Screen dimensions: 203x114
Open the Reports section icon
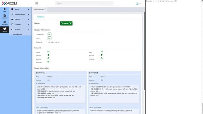point(4,16)
